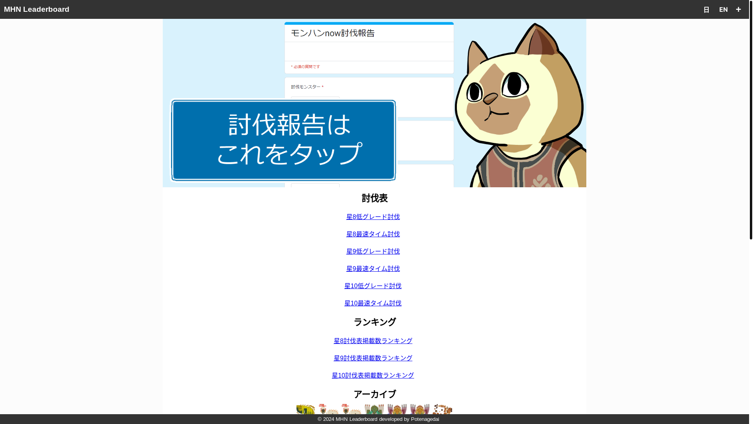Screen dimensions: 753x424
Task: Open 星10最速タイム討伐 table link
Action: coord(373,303)
